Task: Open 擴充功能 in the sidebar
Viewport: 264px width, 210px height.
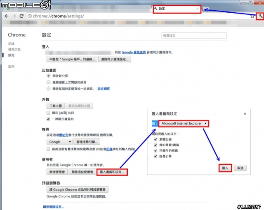Action: tap(14, 49)
